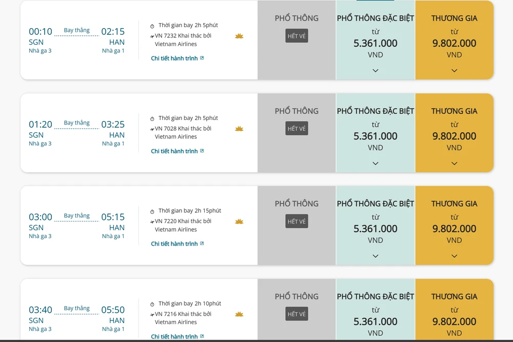513x342 pixels.
Task: Click Hết vé button on 01:20 flight
Action: click(297, 129)
